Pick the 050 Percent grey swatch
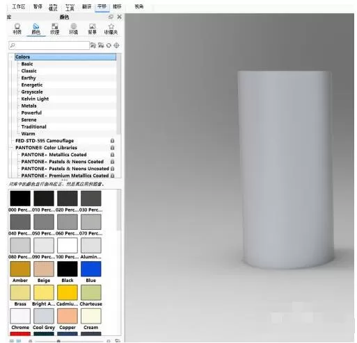The height and width of the screenshot is (343, 357). coord(44,221)
